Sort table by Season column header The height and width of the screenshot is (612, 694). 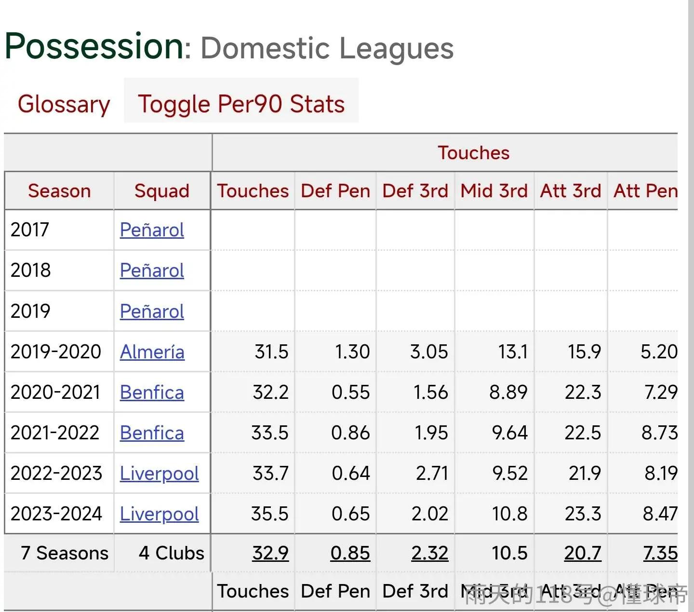pos(59,191)
